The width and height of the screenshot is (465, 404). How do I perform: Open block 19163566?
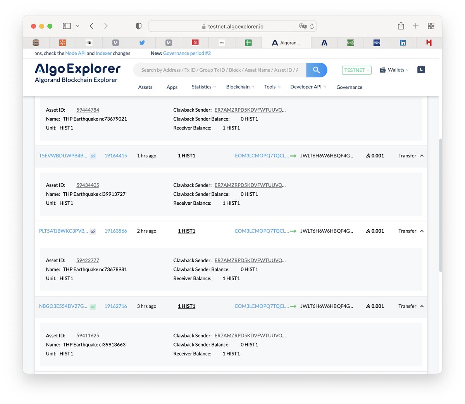coord(115,231)
